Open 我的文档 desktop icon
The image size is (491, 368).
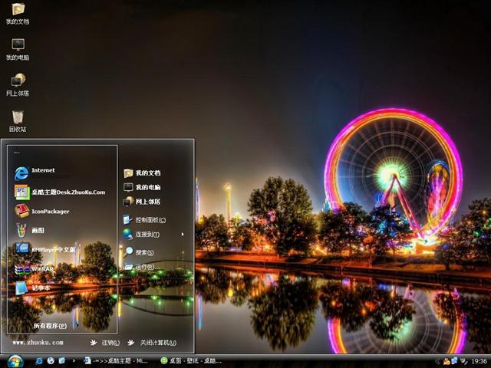18,13
